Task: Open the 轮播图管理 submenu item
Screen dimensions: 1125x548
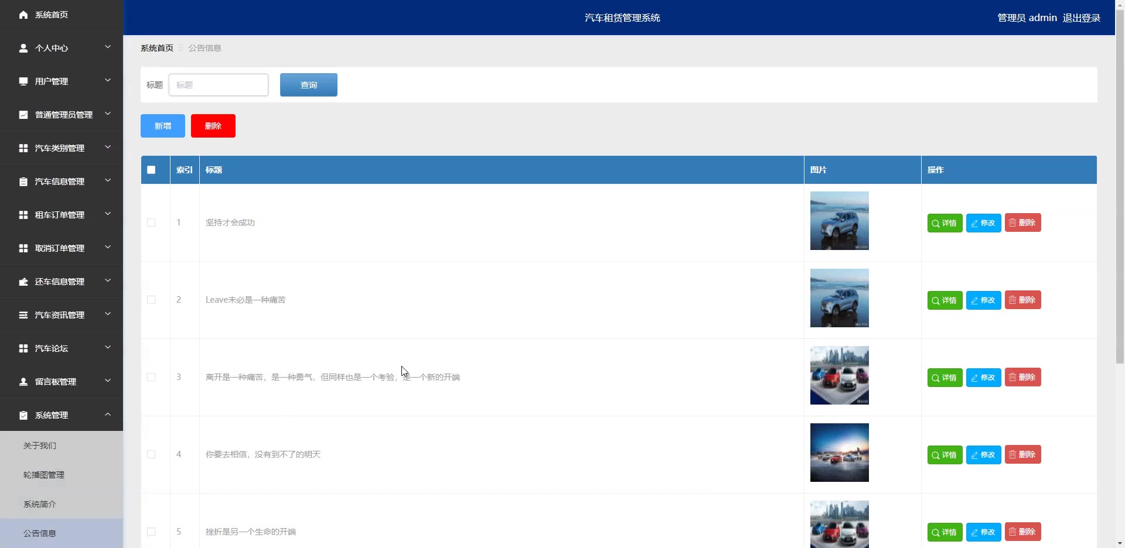Action: [62, 475]
